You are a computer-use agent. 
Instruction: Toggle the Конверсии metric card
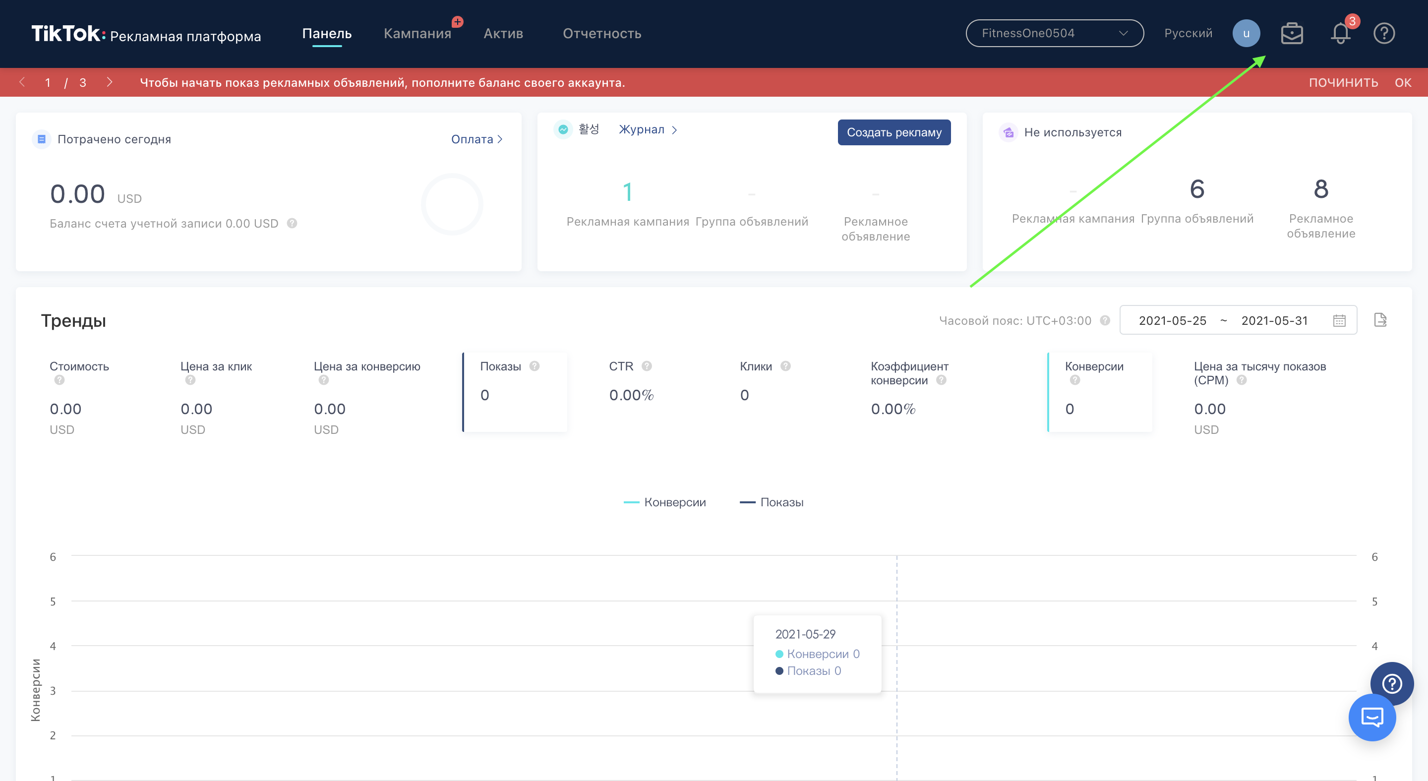tap(1100, 392)
